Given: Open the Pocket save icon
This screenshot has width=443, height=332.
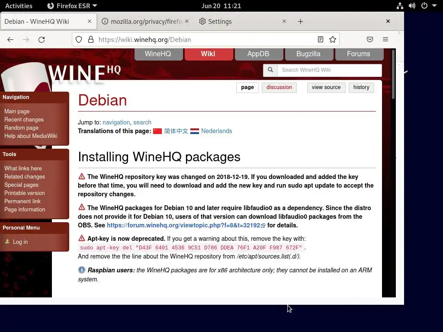Looking at the screenshot, I should [370, 39].
